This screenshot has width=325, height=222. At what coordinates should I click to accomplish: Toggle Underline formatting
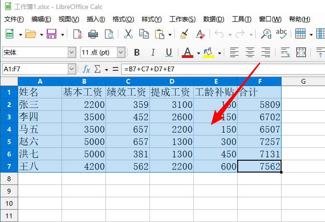(x=168, y=52)
